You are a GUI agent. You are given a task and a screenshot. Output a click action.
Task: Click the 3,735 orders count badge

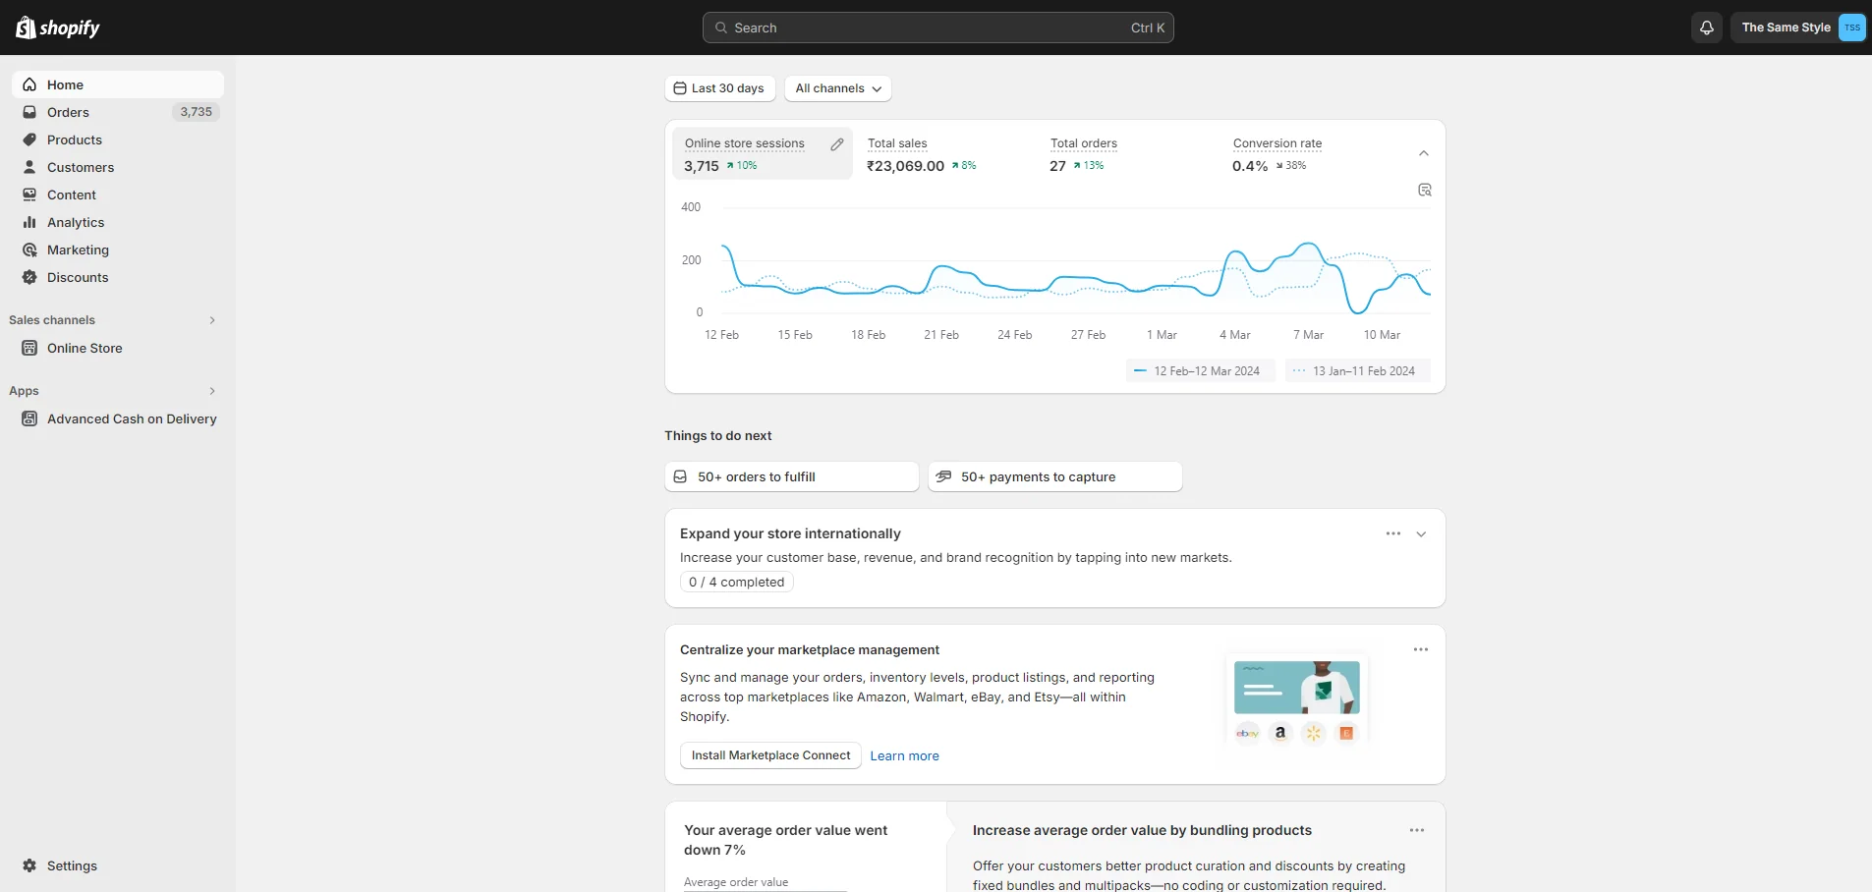(197, 112)
